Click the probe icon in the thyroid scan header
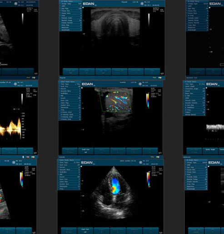Viewport: 224px width, 234px height. [x=142, y=4]
